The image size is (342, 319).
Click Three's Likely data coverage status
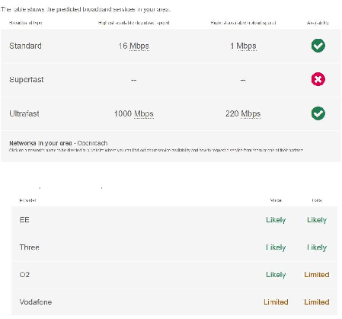317,247
